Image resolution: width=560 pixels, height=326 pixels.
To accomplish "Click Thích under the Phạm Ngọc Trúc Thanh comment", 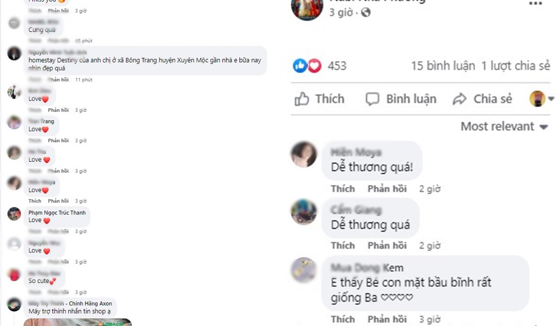I will click(35, 231).
